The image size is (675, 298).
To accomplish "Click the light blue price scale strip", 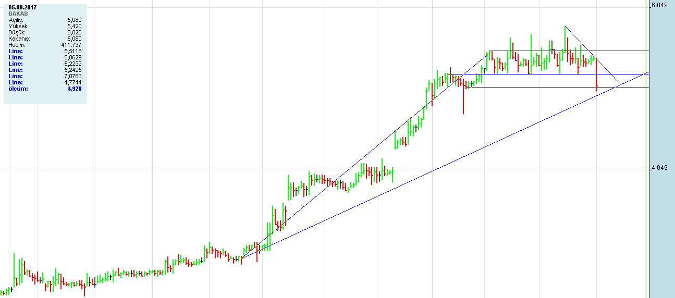I will [x=662, y=149].
